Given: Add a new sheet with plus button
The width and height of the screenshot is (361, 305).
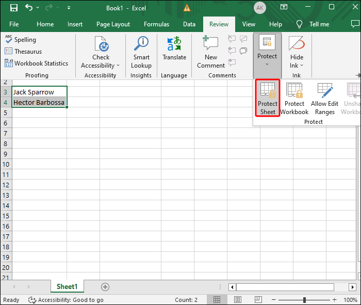Looking at the screenshot, I should (105, 287).
